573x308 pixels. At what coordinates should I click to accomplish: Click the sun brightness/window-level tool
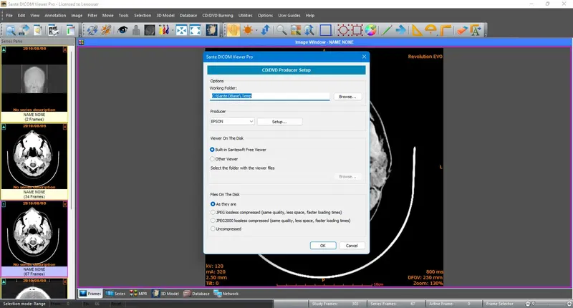pos(248,30)
